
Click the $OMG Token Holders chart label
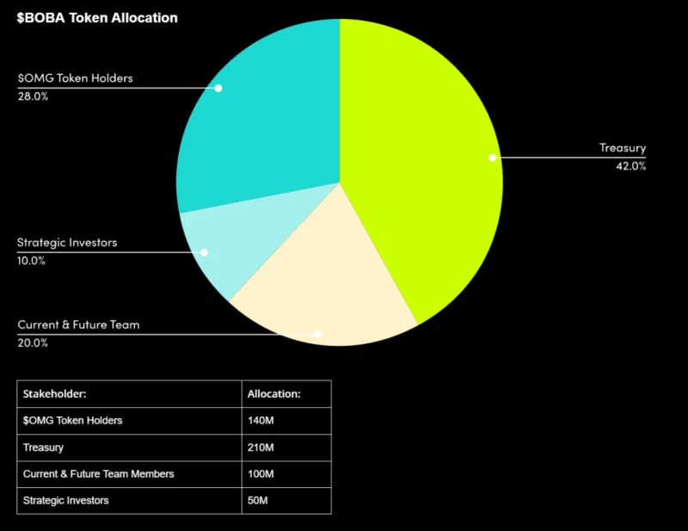75,87
